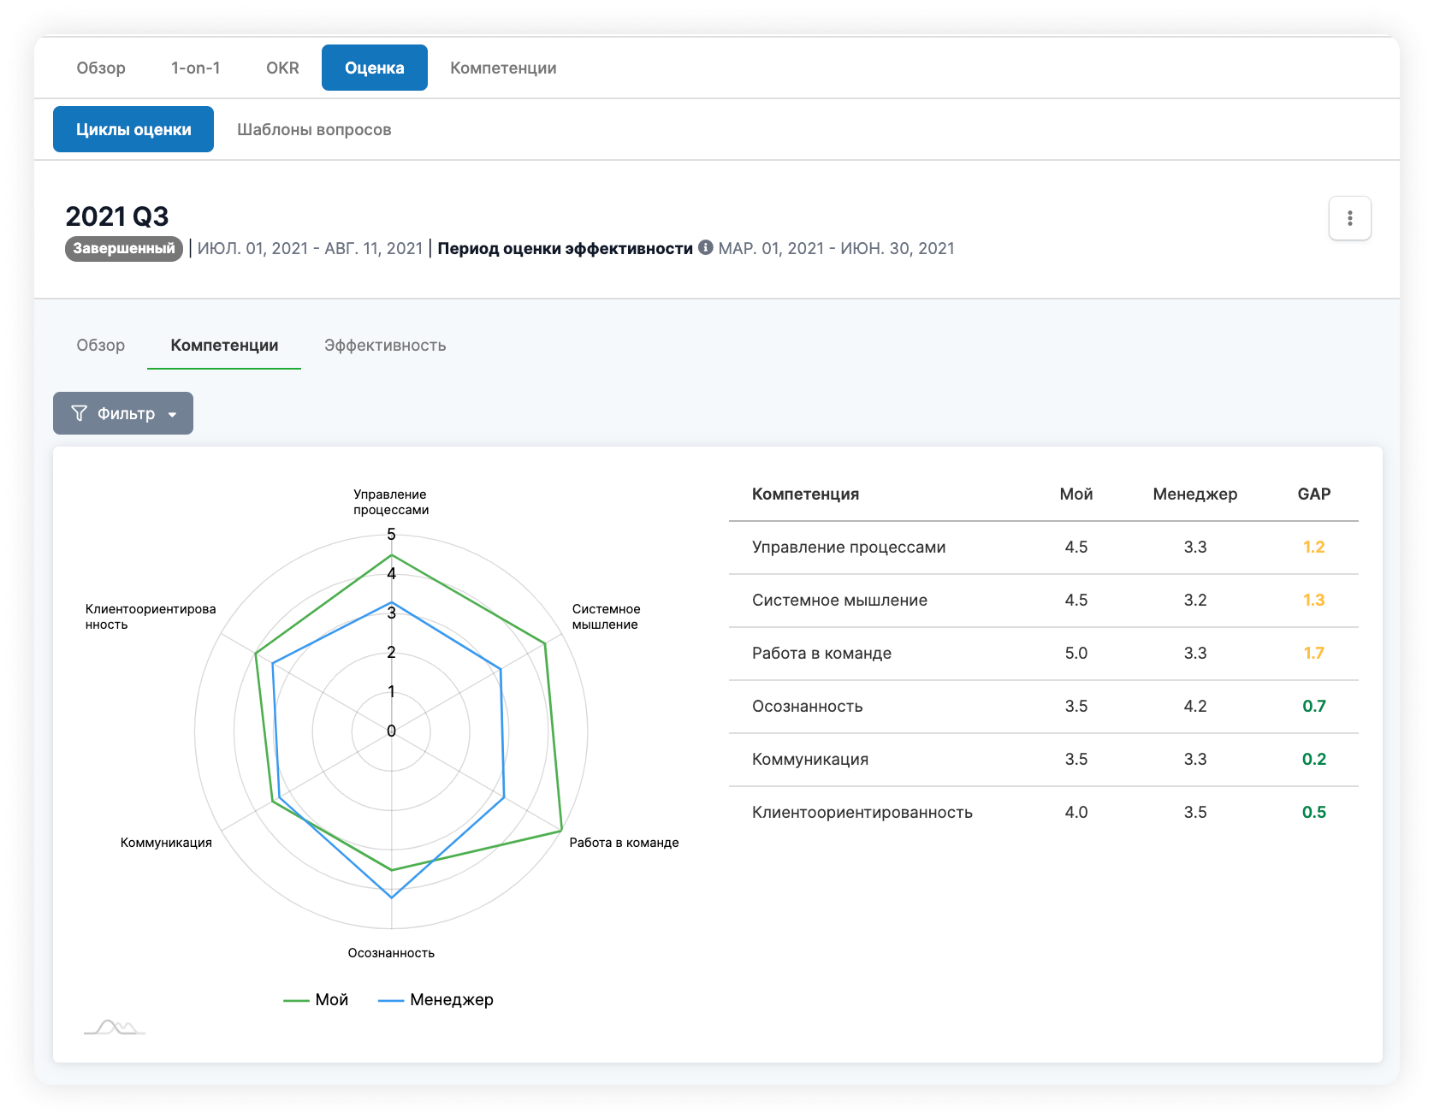1434x1119 pixels.
Task: Click the info icon beside performance period
Action: 705,247
